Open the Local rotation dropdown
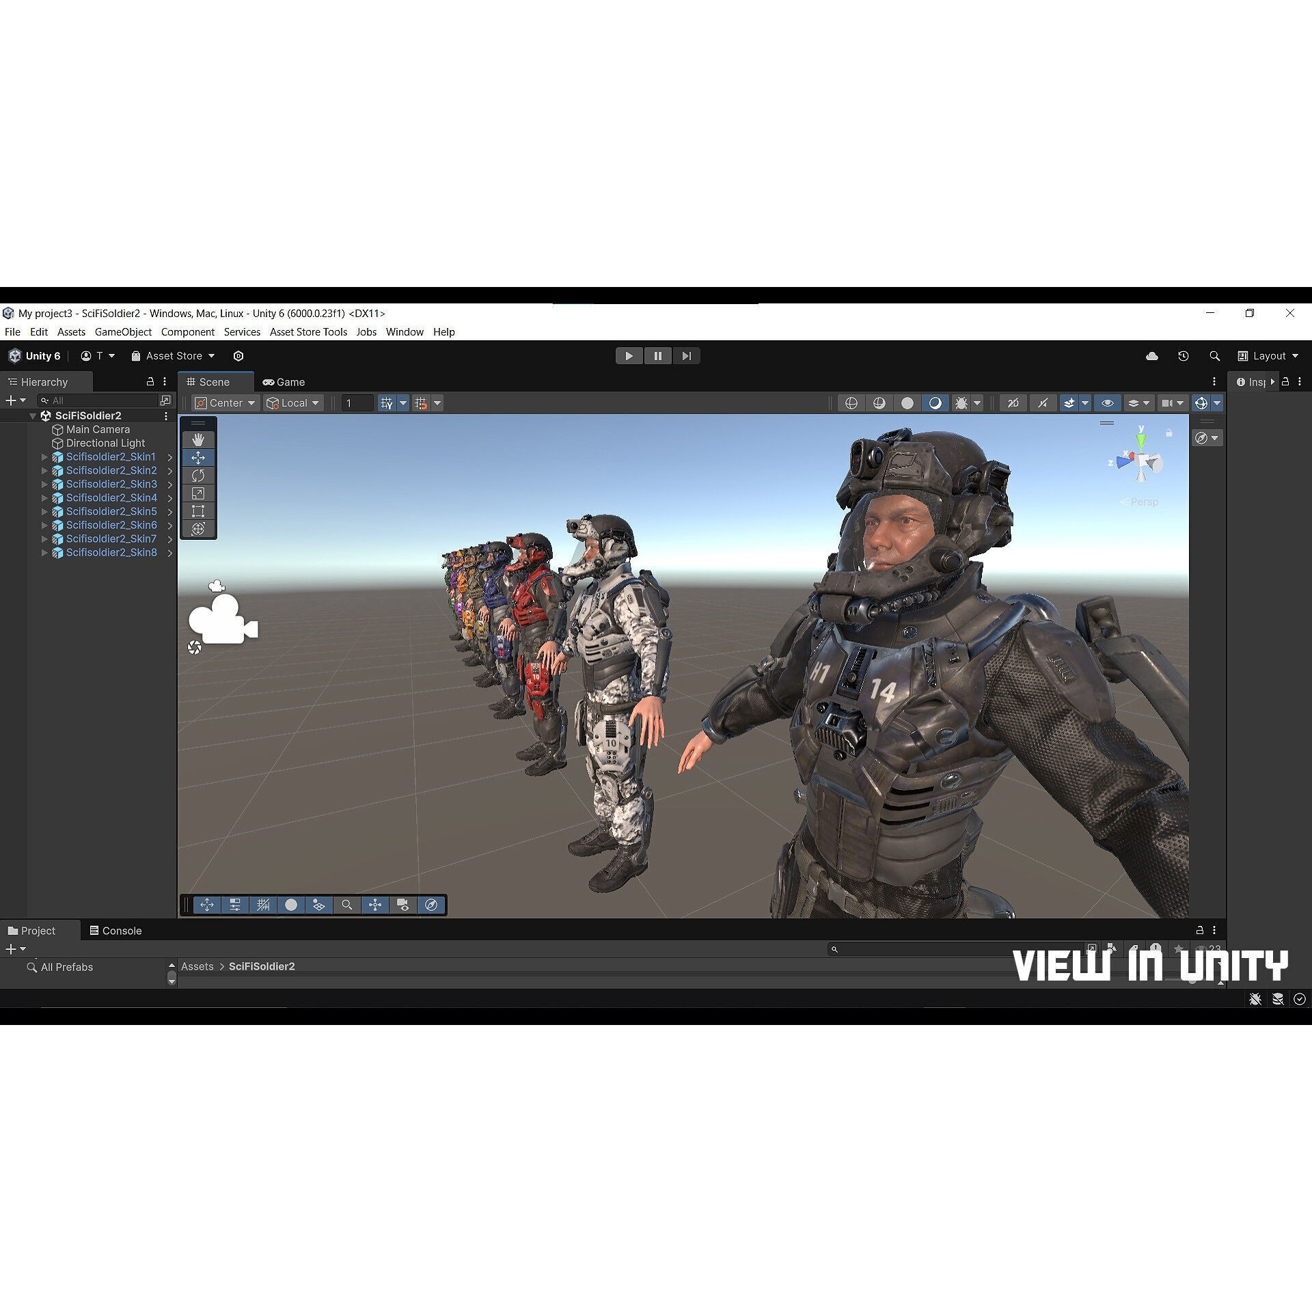Viewport: 1312px width, 1312px height. pyautogui.click(x=293, y=403)
